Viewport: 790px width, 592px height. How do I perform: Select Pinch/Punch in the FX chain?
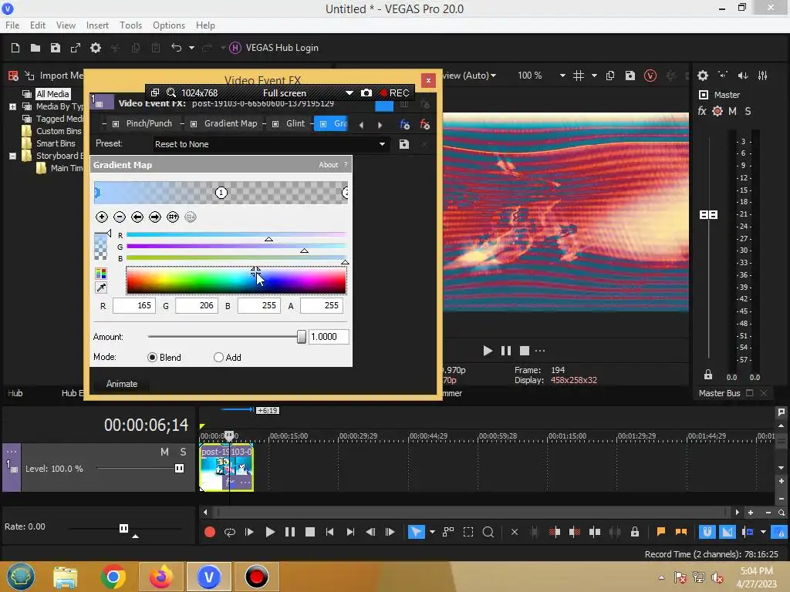click(x=149, y=124)
